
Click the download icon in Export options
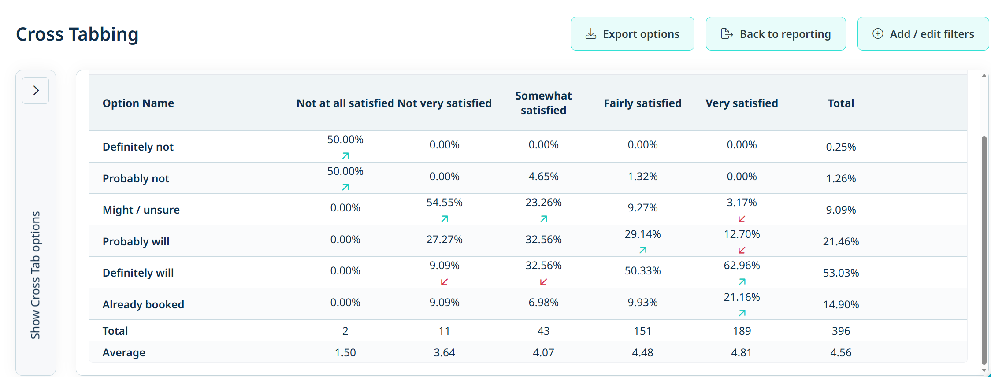click(x=591, y=34)
